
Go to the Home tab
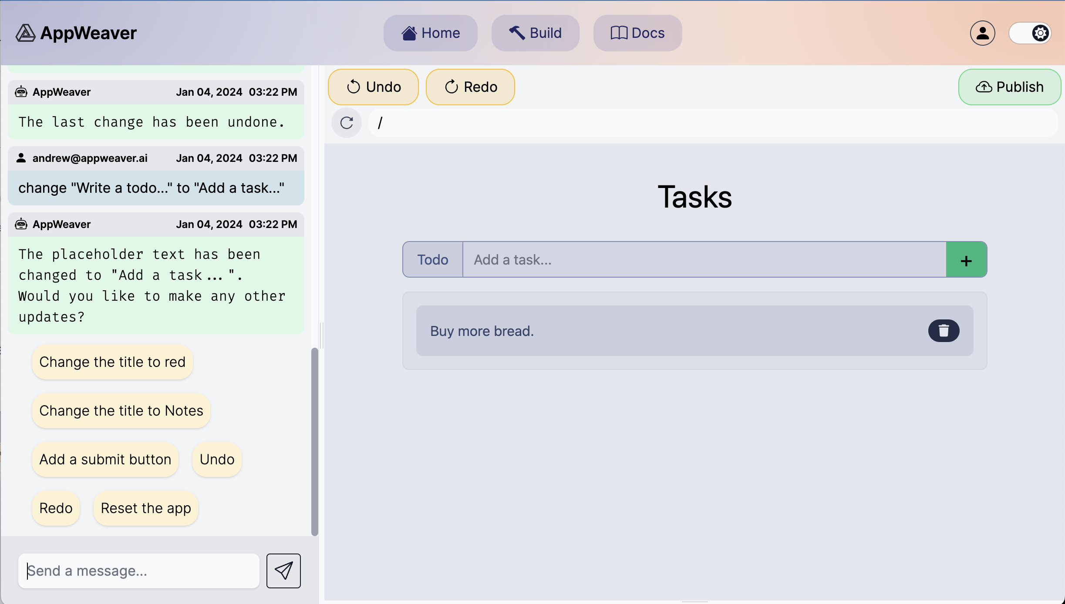coord(430,33)
